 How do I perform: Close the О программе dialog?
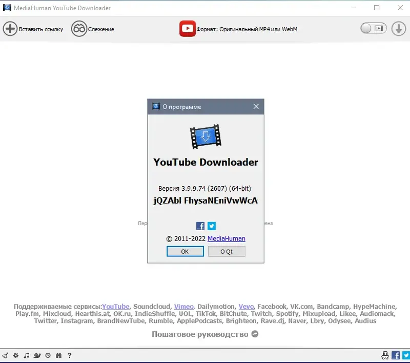256,107
